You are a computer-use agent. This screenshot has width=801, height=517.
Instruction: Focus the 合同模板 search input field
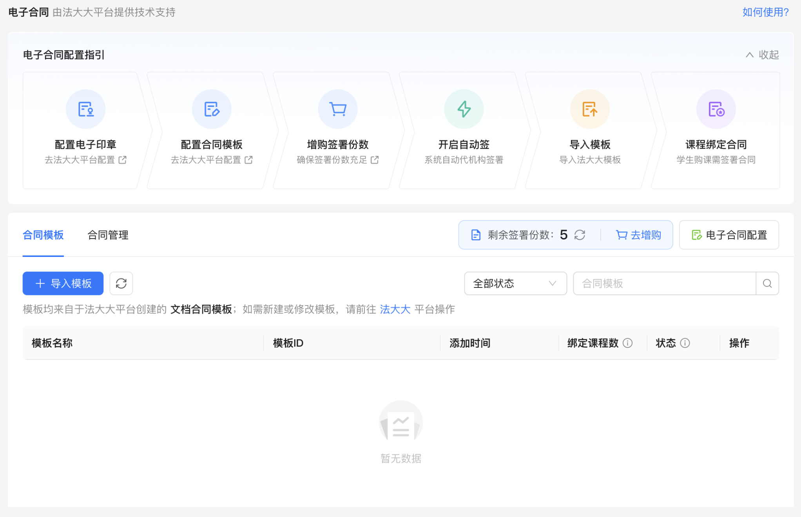664,283
